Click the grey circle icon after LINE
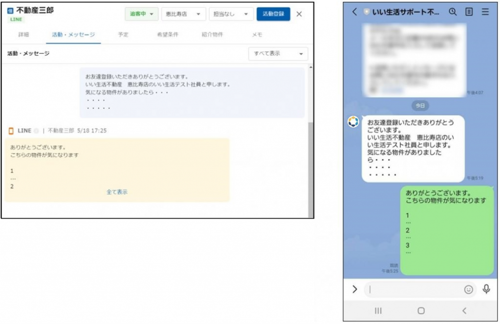 click(x=36, y=131)
